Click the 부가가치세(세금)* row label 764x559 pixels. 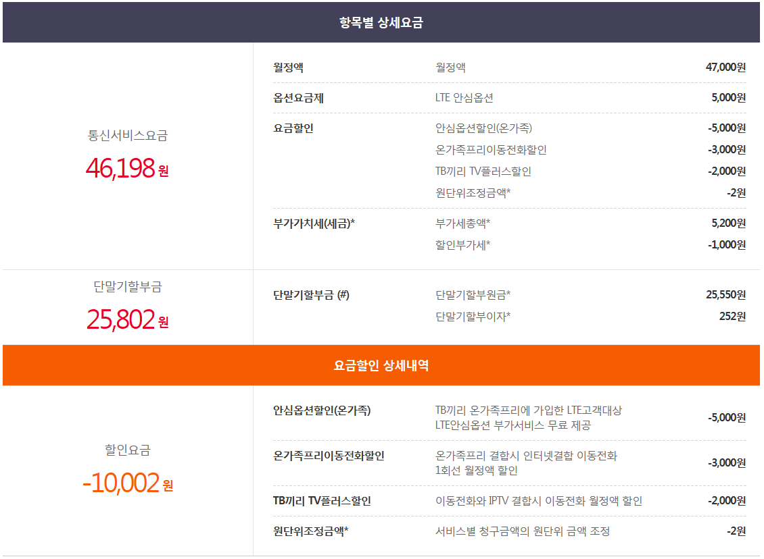(314, 223)
